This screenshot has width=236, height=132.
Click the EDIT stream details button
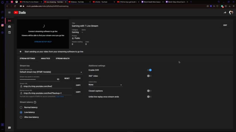pyautogui.click(x=225, y=25)
